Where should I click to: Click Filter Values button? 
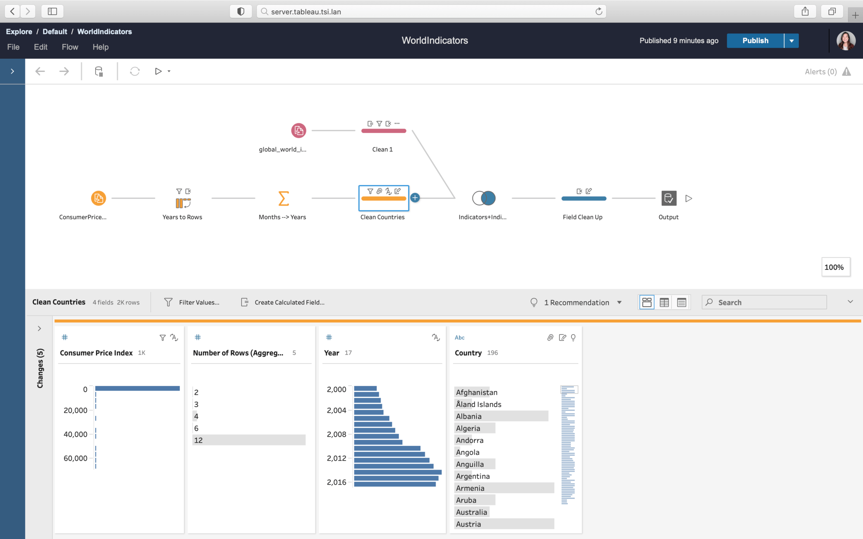(192, 302)
